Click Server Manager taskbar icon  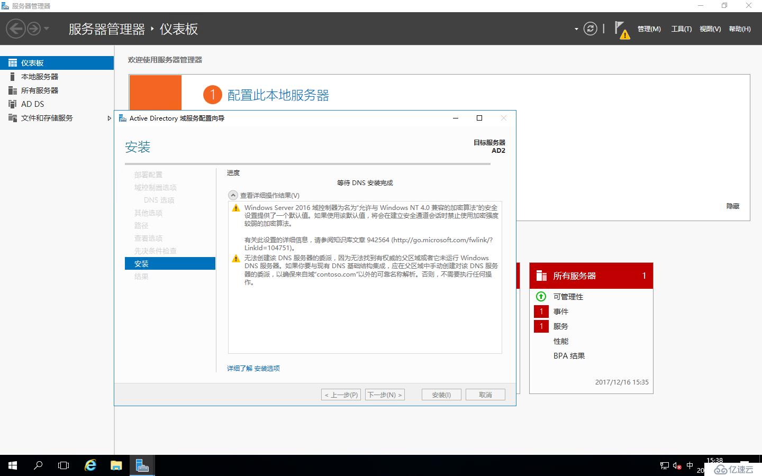click(142, 465)
